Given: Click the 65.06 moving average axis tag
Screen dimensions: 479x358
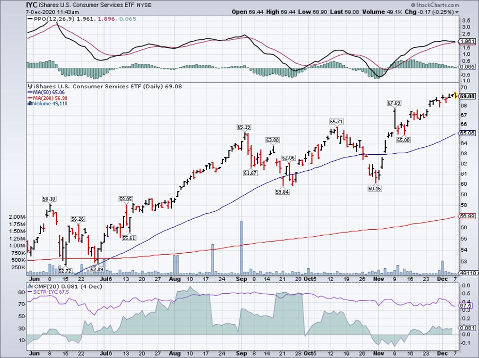Looking at the screenshot, I should 467,133.
